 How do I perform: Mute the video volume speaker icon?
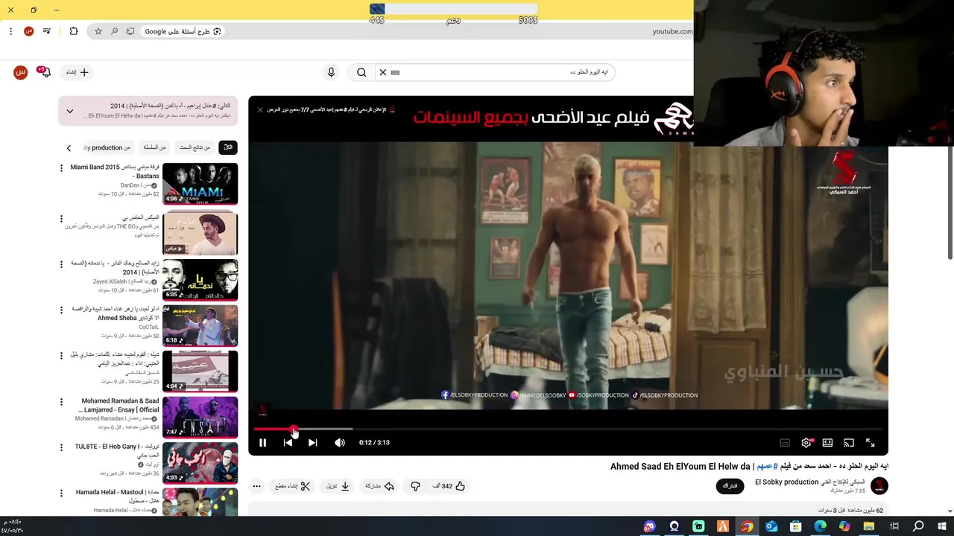coord(340,442)
